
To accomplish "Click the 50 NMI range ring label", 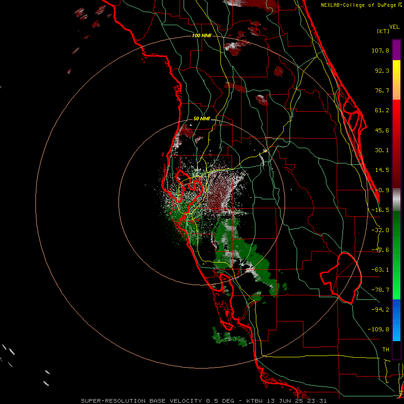I will 202,119.
